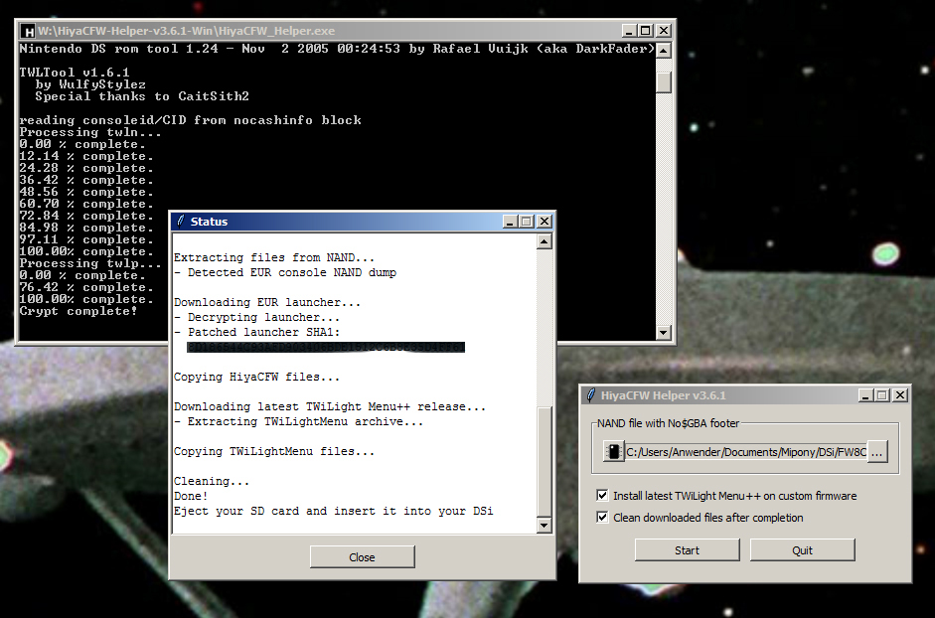Click '- Extracting TWiLightMenu archive...' line

(x=299, y=421)
